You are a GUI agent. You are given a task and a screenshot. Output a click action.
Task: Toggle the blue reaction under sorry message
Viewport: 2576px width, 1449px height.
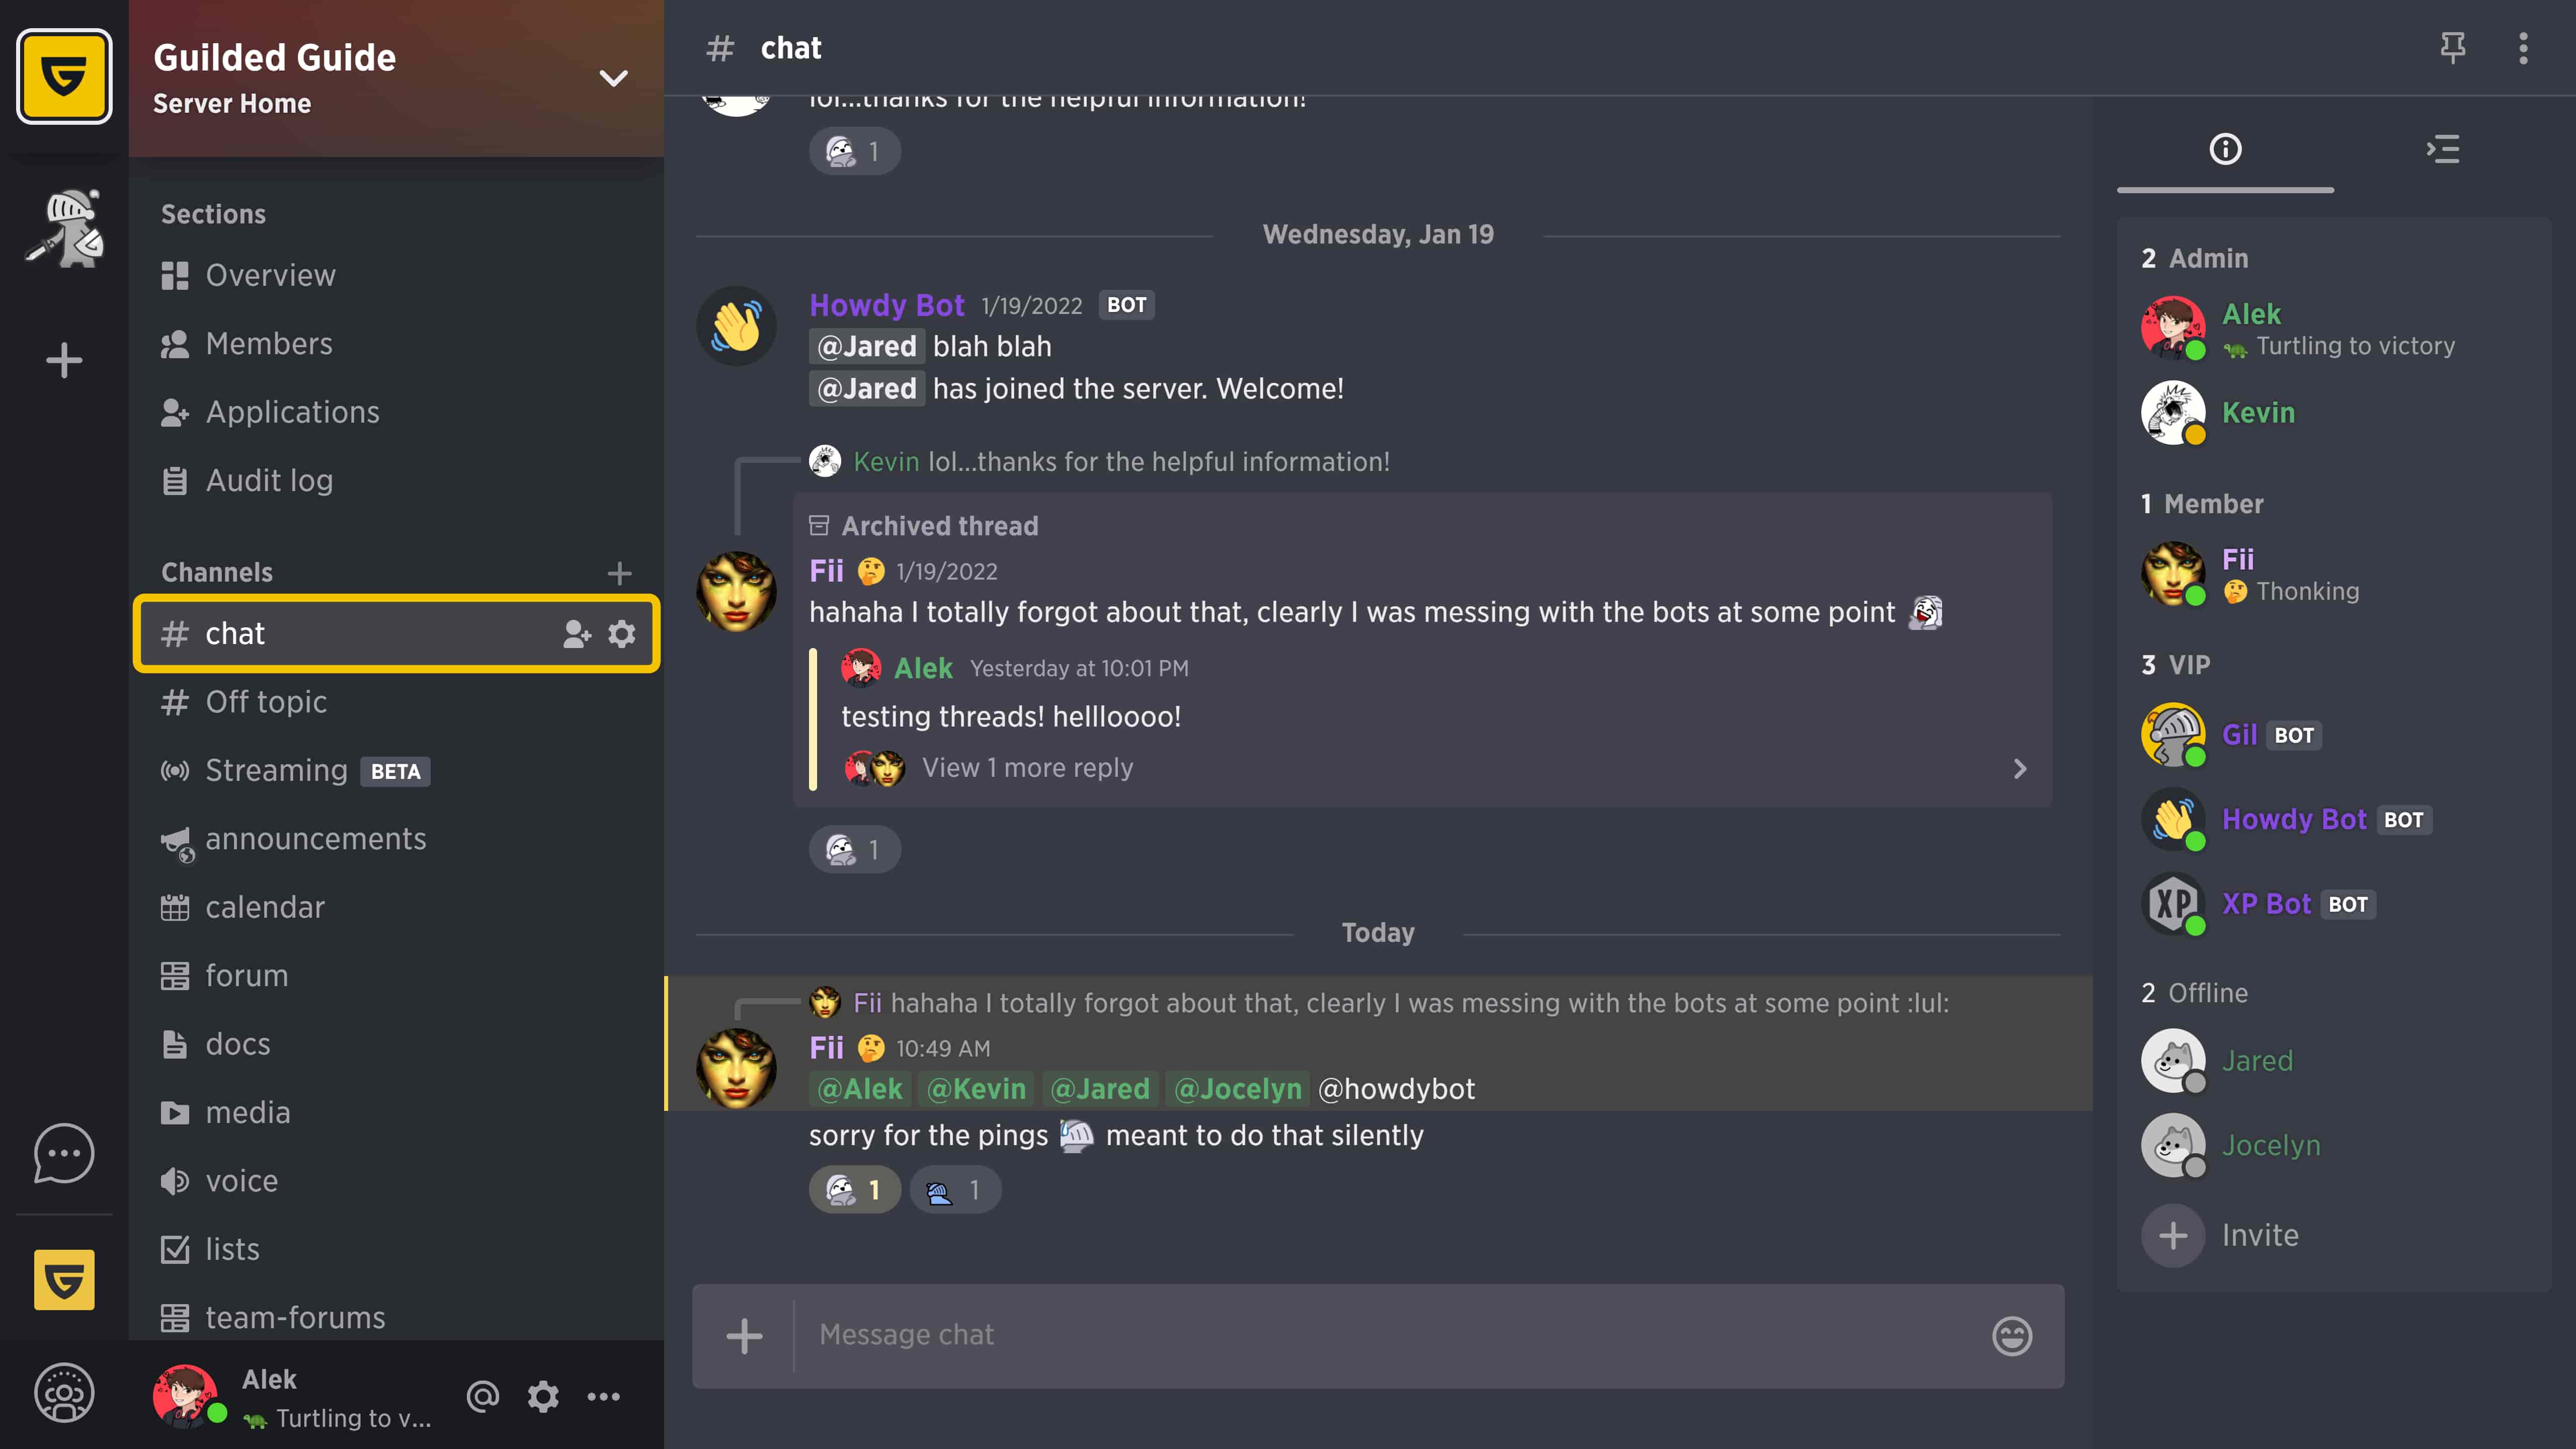955,1190
